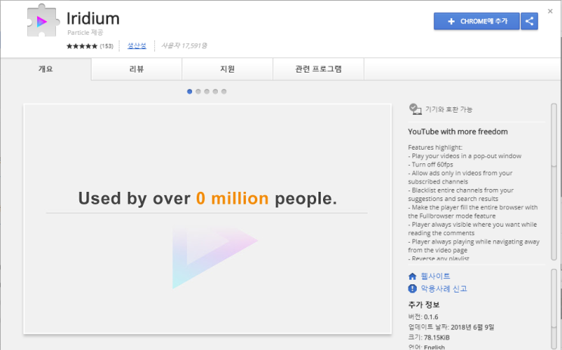Screen dimensions: 562x350
Task: Open the 악용사례 신고 link
Action: pyautogui.click(x=444, y=288)
